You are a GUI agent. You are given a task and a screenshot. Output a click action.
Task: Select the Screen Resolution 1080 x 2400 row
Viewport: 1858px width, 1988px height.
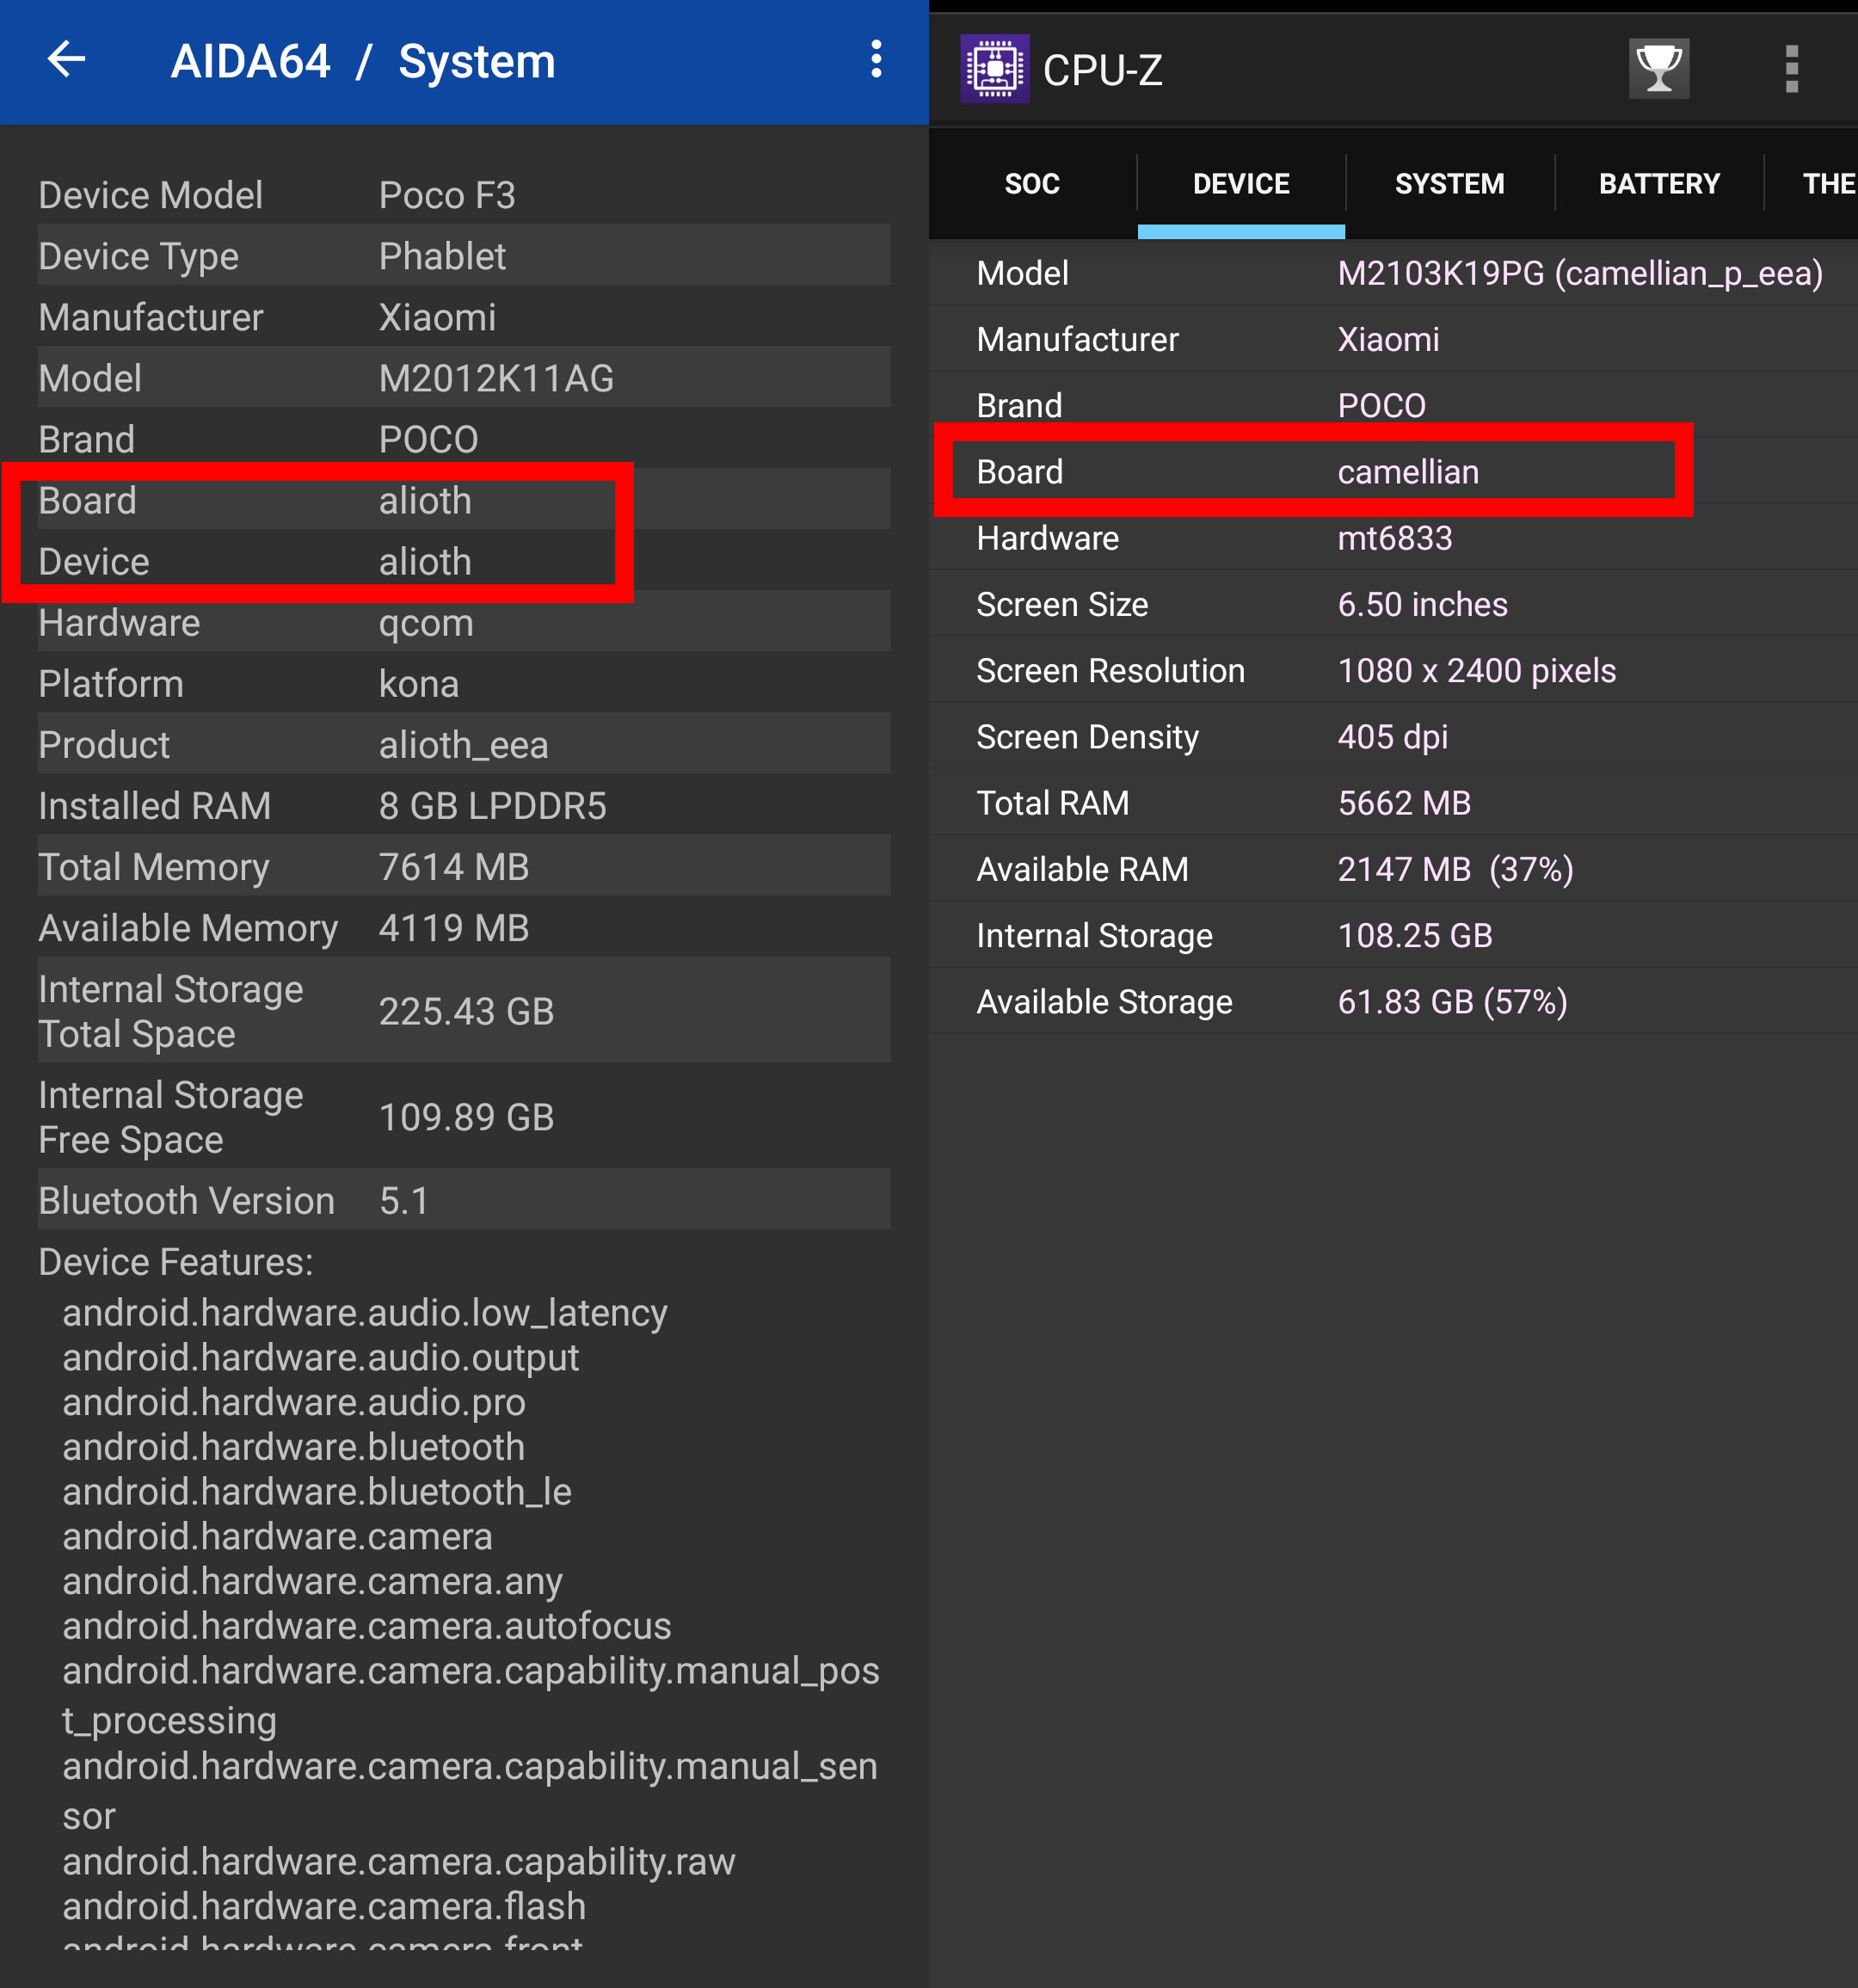click(1393, 670)
